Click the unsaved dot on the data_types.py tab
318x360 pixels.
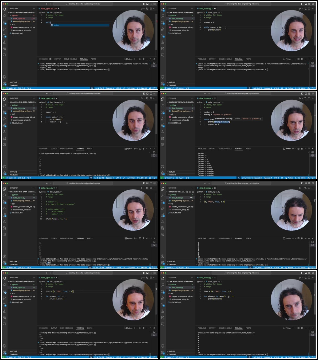pos(215,9)
